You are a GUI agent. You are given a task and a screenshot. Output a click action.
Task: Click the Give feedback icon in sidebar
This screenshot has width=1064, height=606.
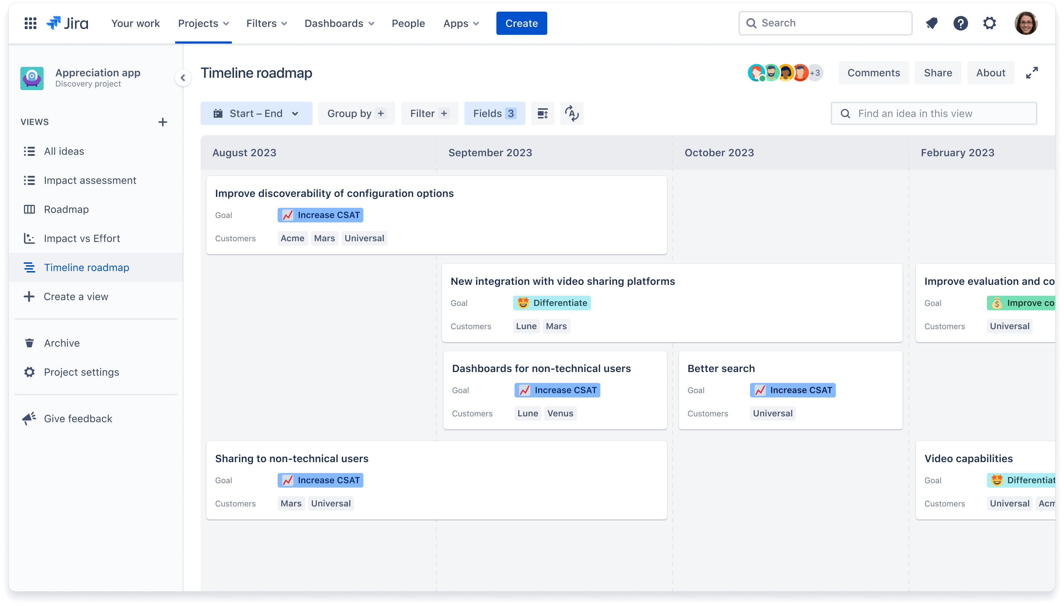pos(28,418)
